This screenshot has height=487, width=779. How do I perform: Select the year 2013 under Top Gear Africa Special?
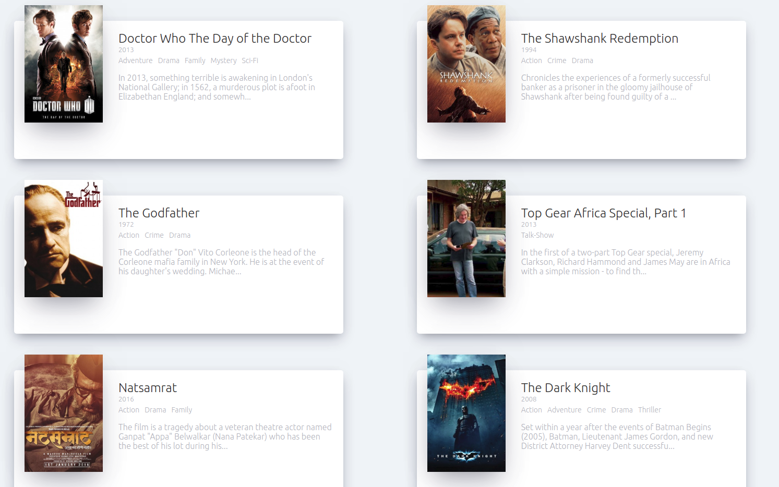coord(529,225)
